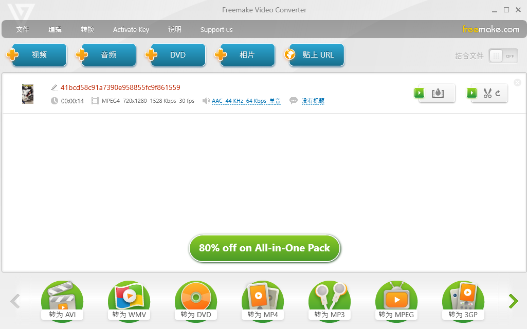Open the 文件 menu
The width and height of the screenshot is (527, 329).
[x=23, y=29]
